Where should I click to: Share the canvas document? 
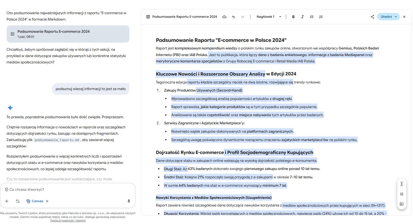(x=372, y=17)
